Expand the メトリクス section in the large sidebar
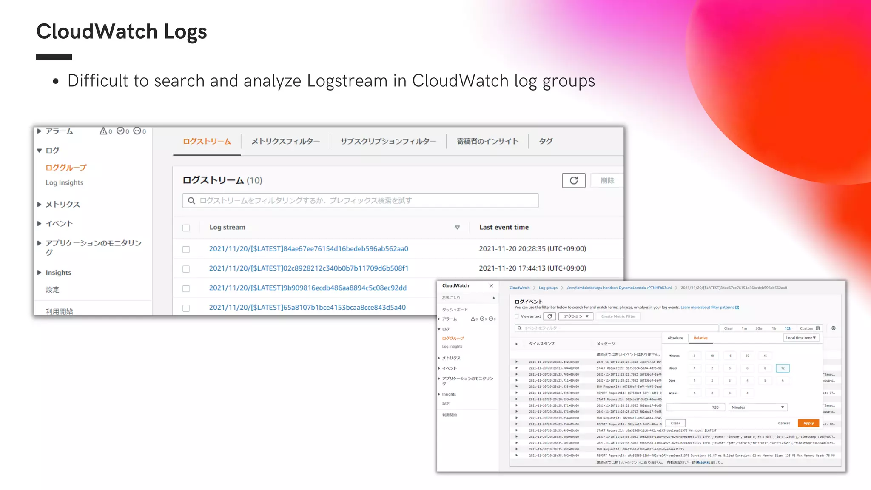This screenshot has height=490, width=871. tap(39, 204)
